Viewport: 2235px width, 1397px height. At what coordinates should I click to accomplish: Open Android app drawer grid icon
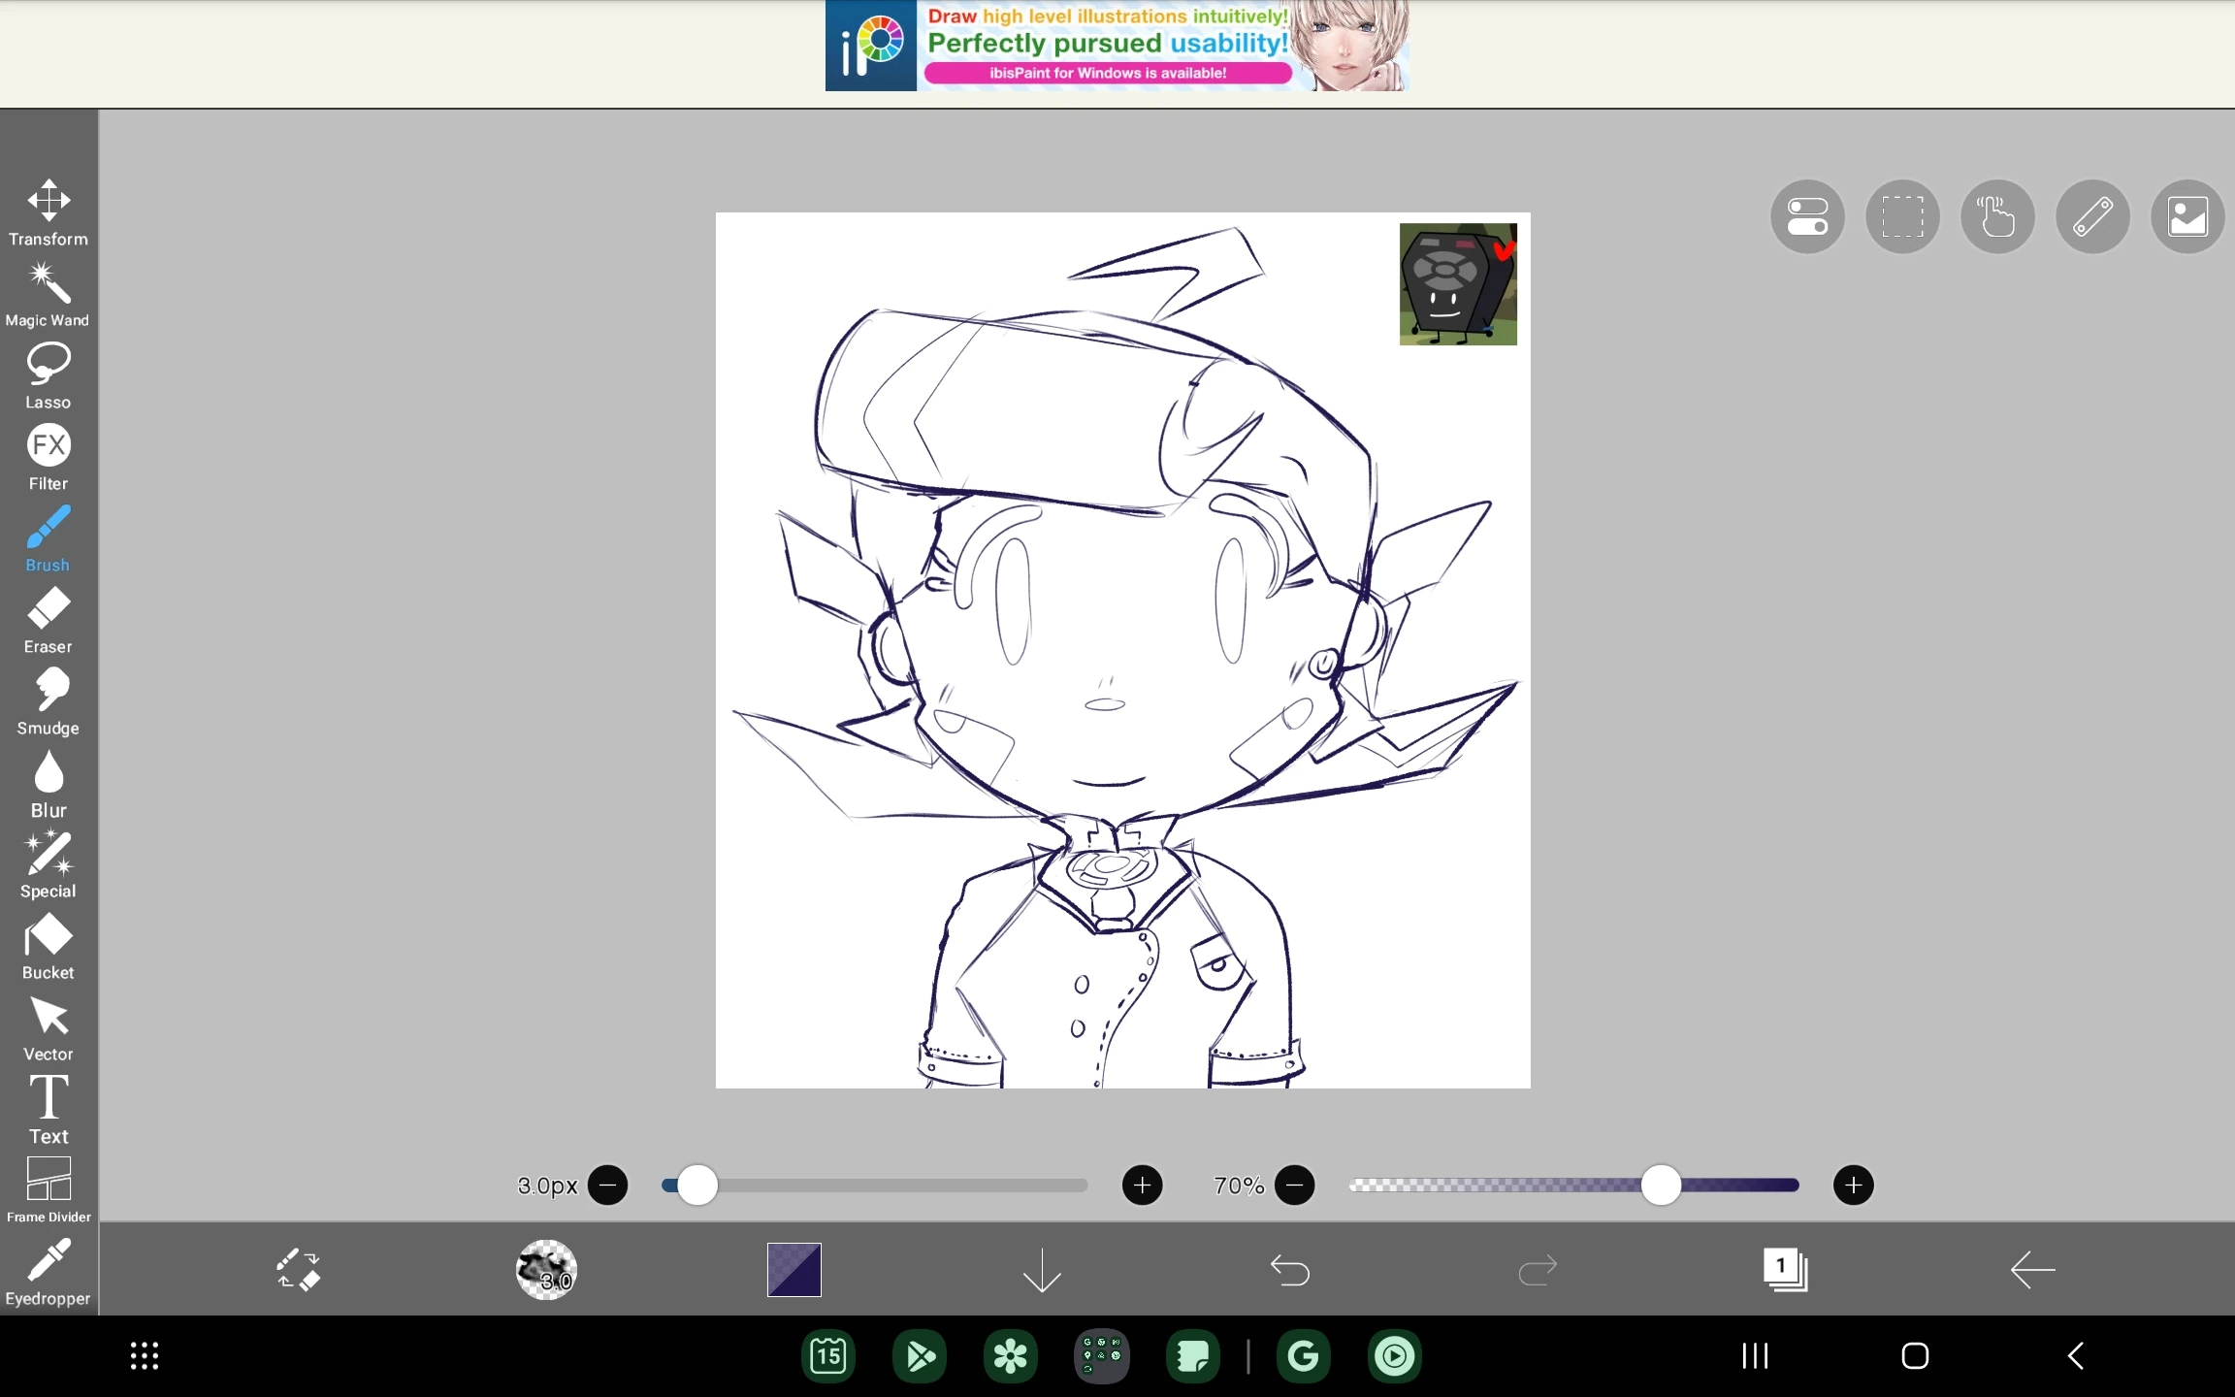click(145, 1356)
